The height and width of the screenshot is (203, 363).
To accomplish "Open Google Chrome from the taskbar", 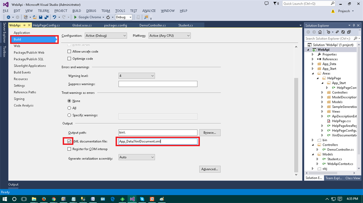I will coord(54,199).
